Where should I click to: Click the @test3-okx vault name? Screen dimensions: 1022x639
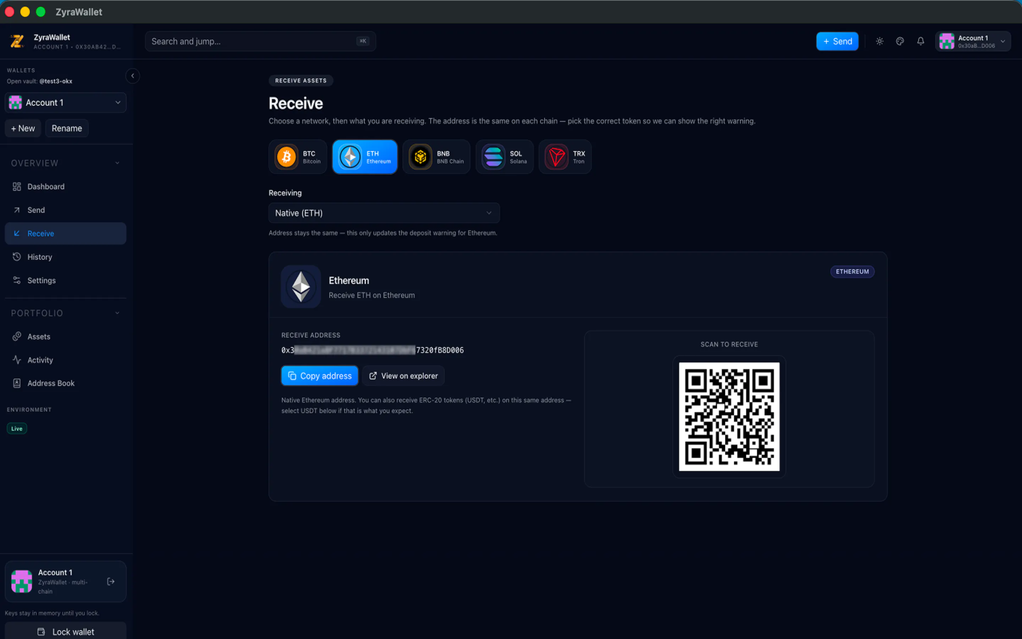[56, 81]
